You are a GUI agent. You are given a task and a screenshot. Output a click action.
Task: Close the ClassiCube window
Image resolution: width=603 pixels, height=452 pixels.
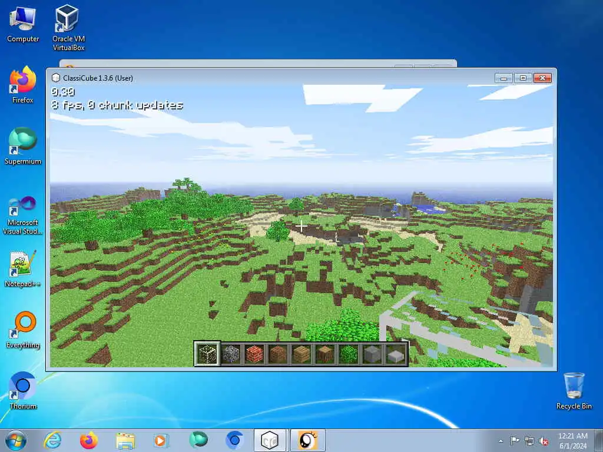[x=542, y=78]
